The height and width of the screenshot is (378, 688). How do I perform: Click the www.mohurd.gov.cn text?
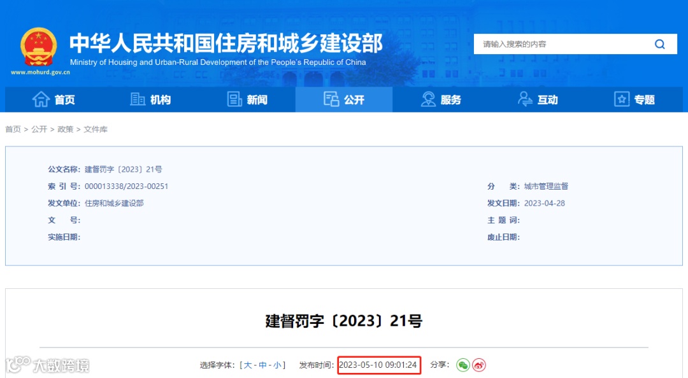tap(40, 73)
